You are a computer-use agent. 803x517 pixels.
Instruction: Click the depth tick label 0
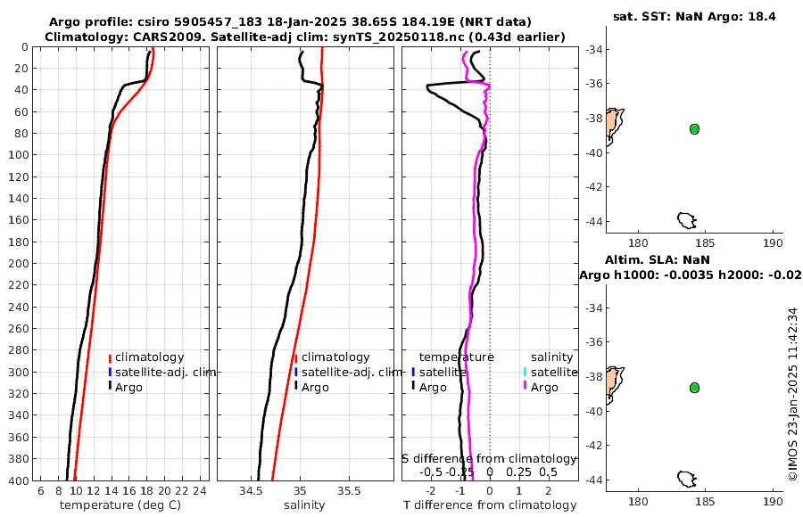(25, 47)
